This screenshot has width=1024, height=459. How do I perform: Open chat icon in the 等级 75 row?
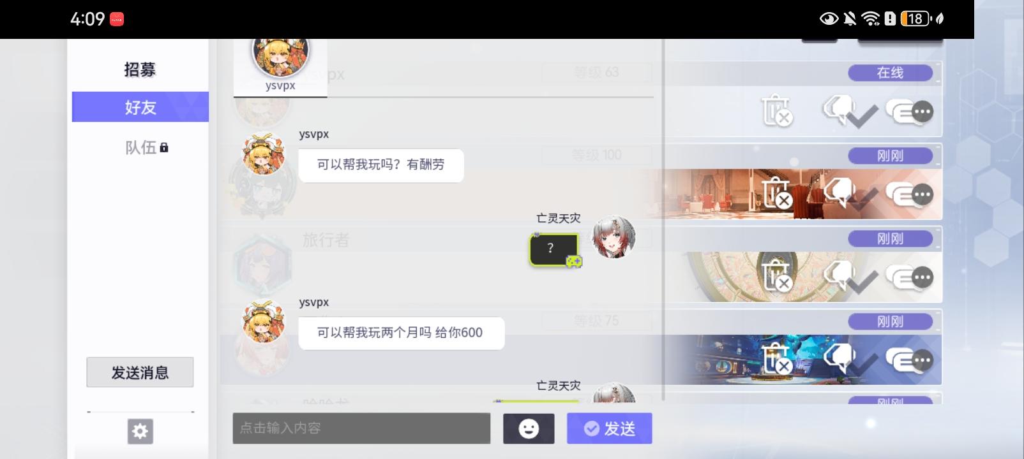coord(910,360)
